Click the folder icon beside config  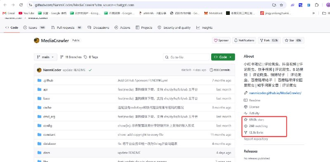[39, 125]
